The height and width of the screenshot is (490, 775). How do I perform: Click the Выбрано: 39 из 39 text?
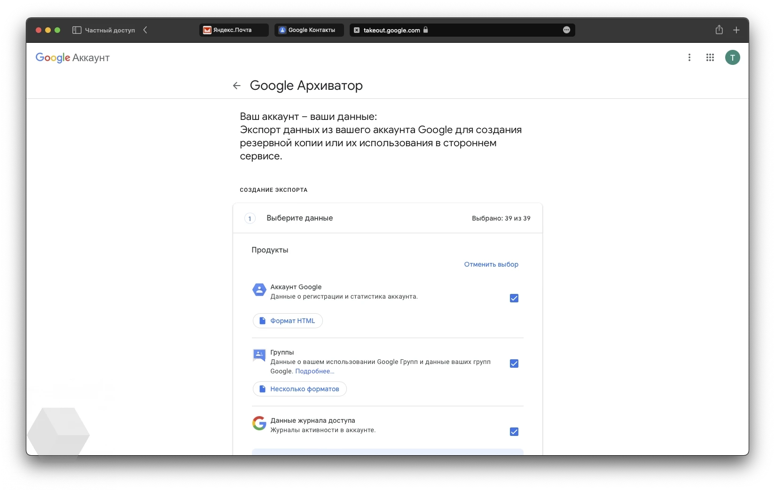pyautogui.click(x=501, y=218)
